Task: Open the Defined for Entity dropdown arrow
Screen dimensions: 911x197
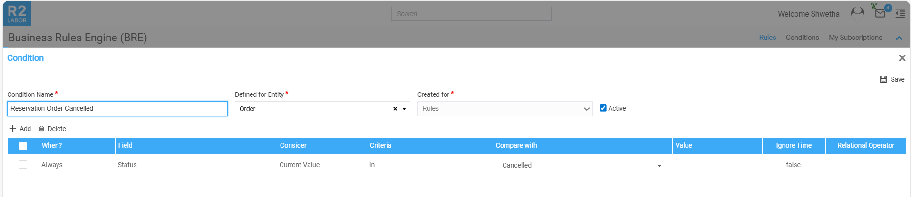Action: (404, 109)
